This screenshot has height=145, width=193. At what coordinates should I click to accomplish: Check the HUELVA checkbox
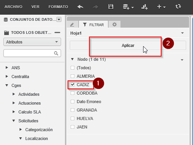(x=73, y=118)
